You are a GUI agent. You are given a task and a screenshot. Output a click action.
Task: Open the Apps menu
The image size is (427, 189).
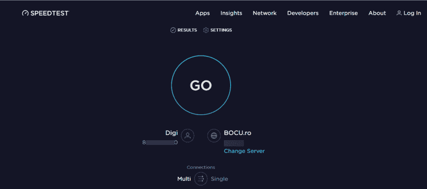click(203, 13)
